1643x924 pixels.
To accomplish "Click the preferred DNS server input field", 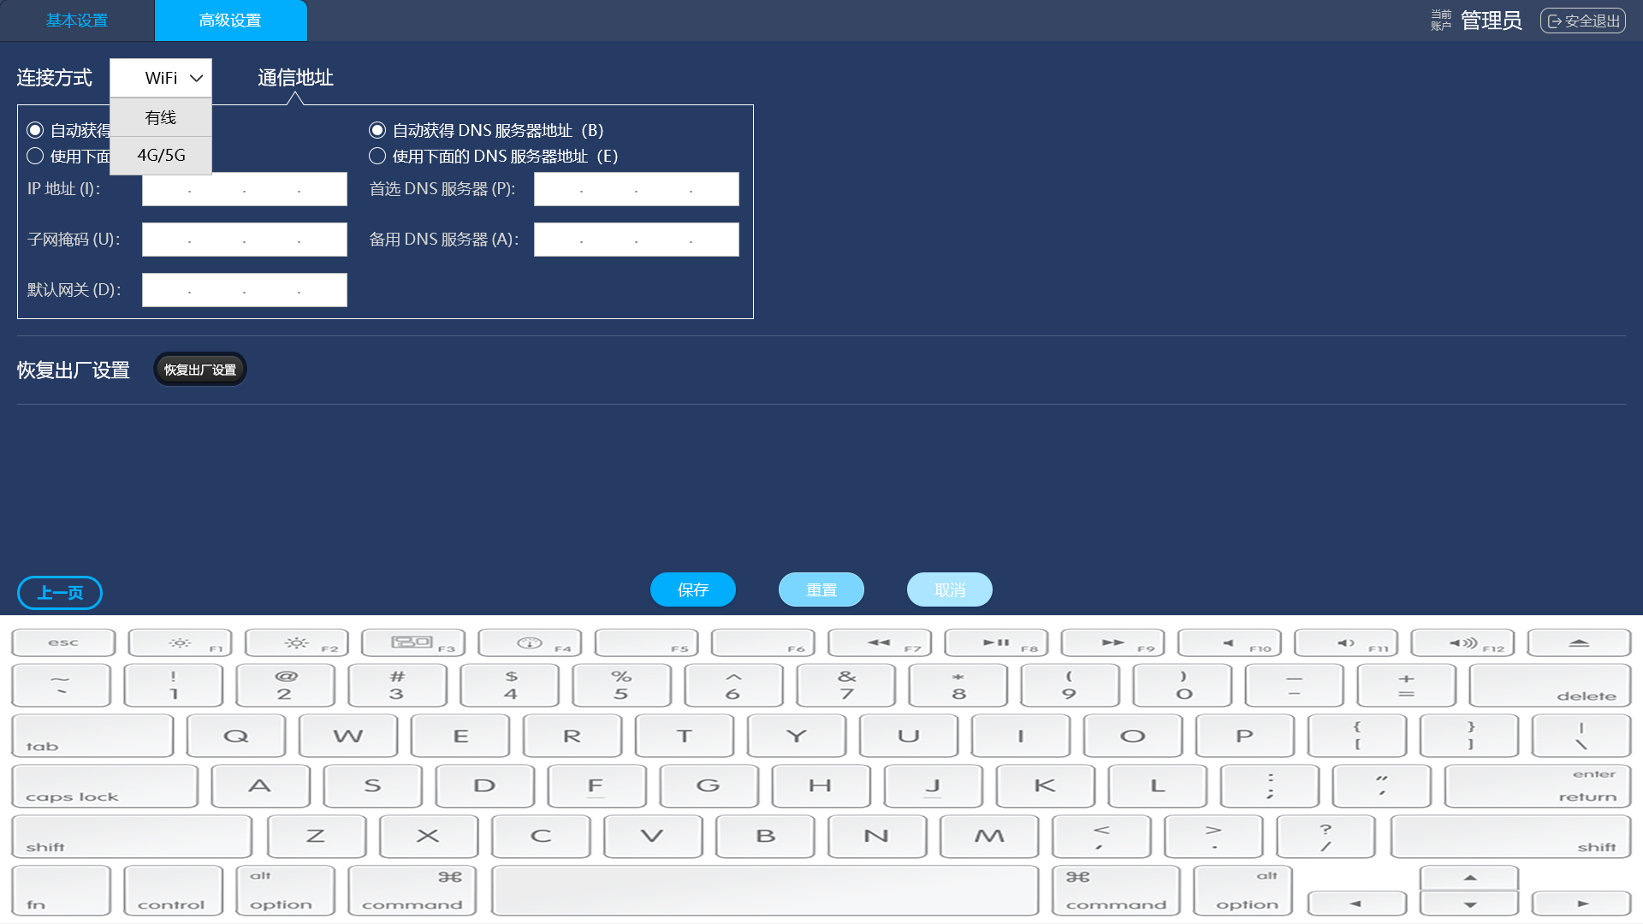I will (x=636, y=189).
